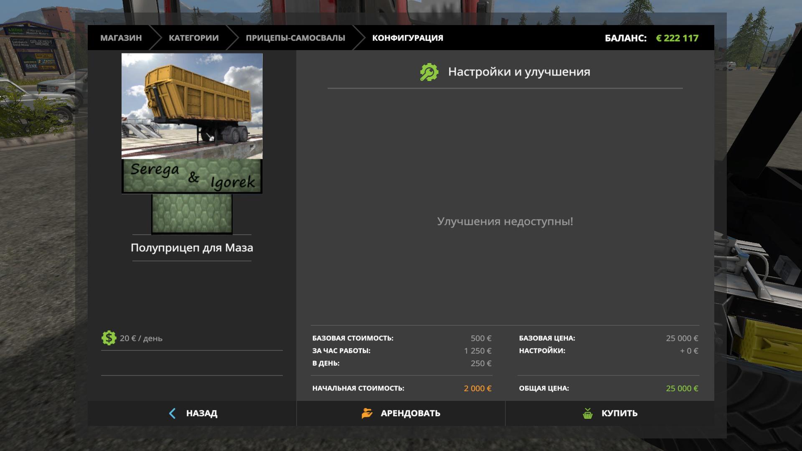Click the Полуприцеп для Маза title
Image resolution: width=802 pixels, height=451 pixels.
(192, 248)
